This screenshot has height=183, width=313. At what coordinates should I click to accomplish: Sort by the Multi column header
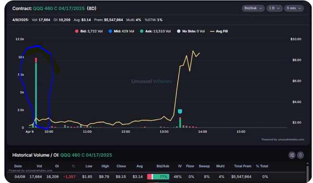click(x=220, y=166)
